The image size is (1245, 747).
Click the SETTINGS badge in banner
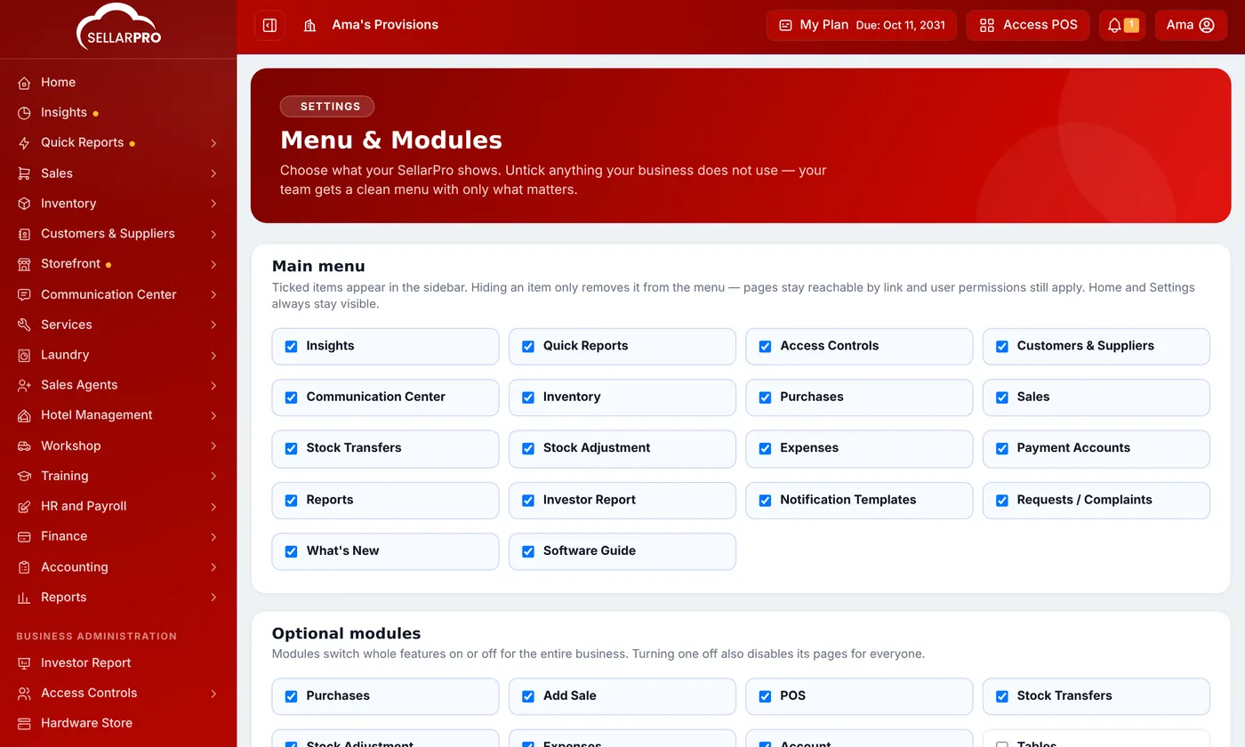(327, 107)
